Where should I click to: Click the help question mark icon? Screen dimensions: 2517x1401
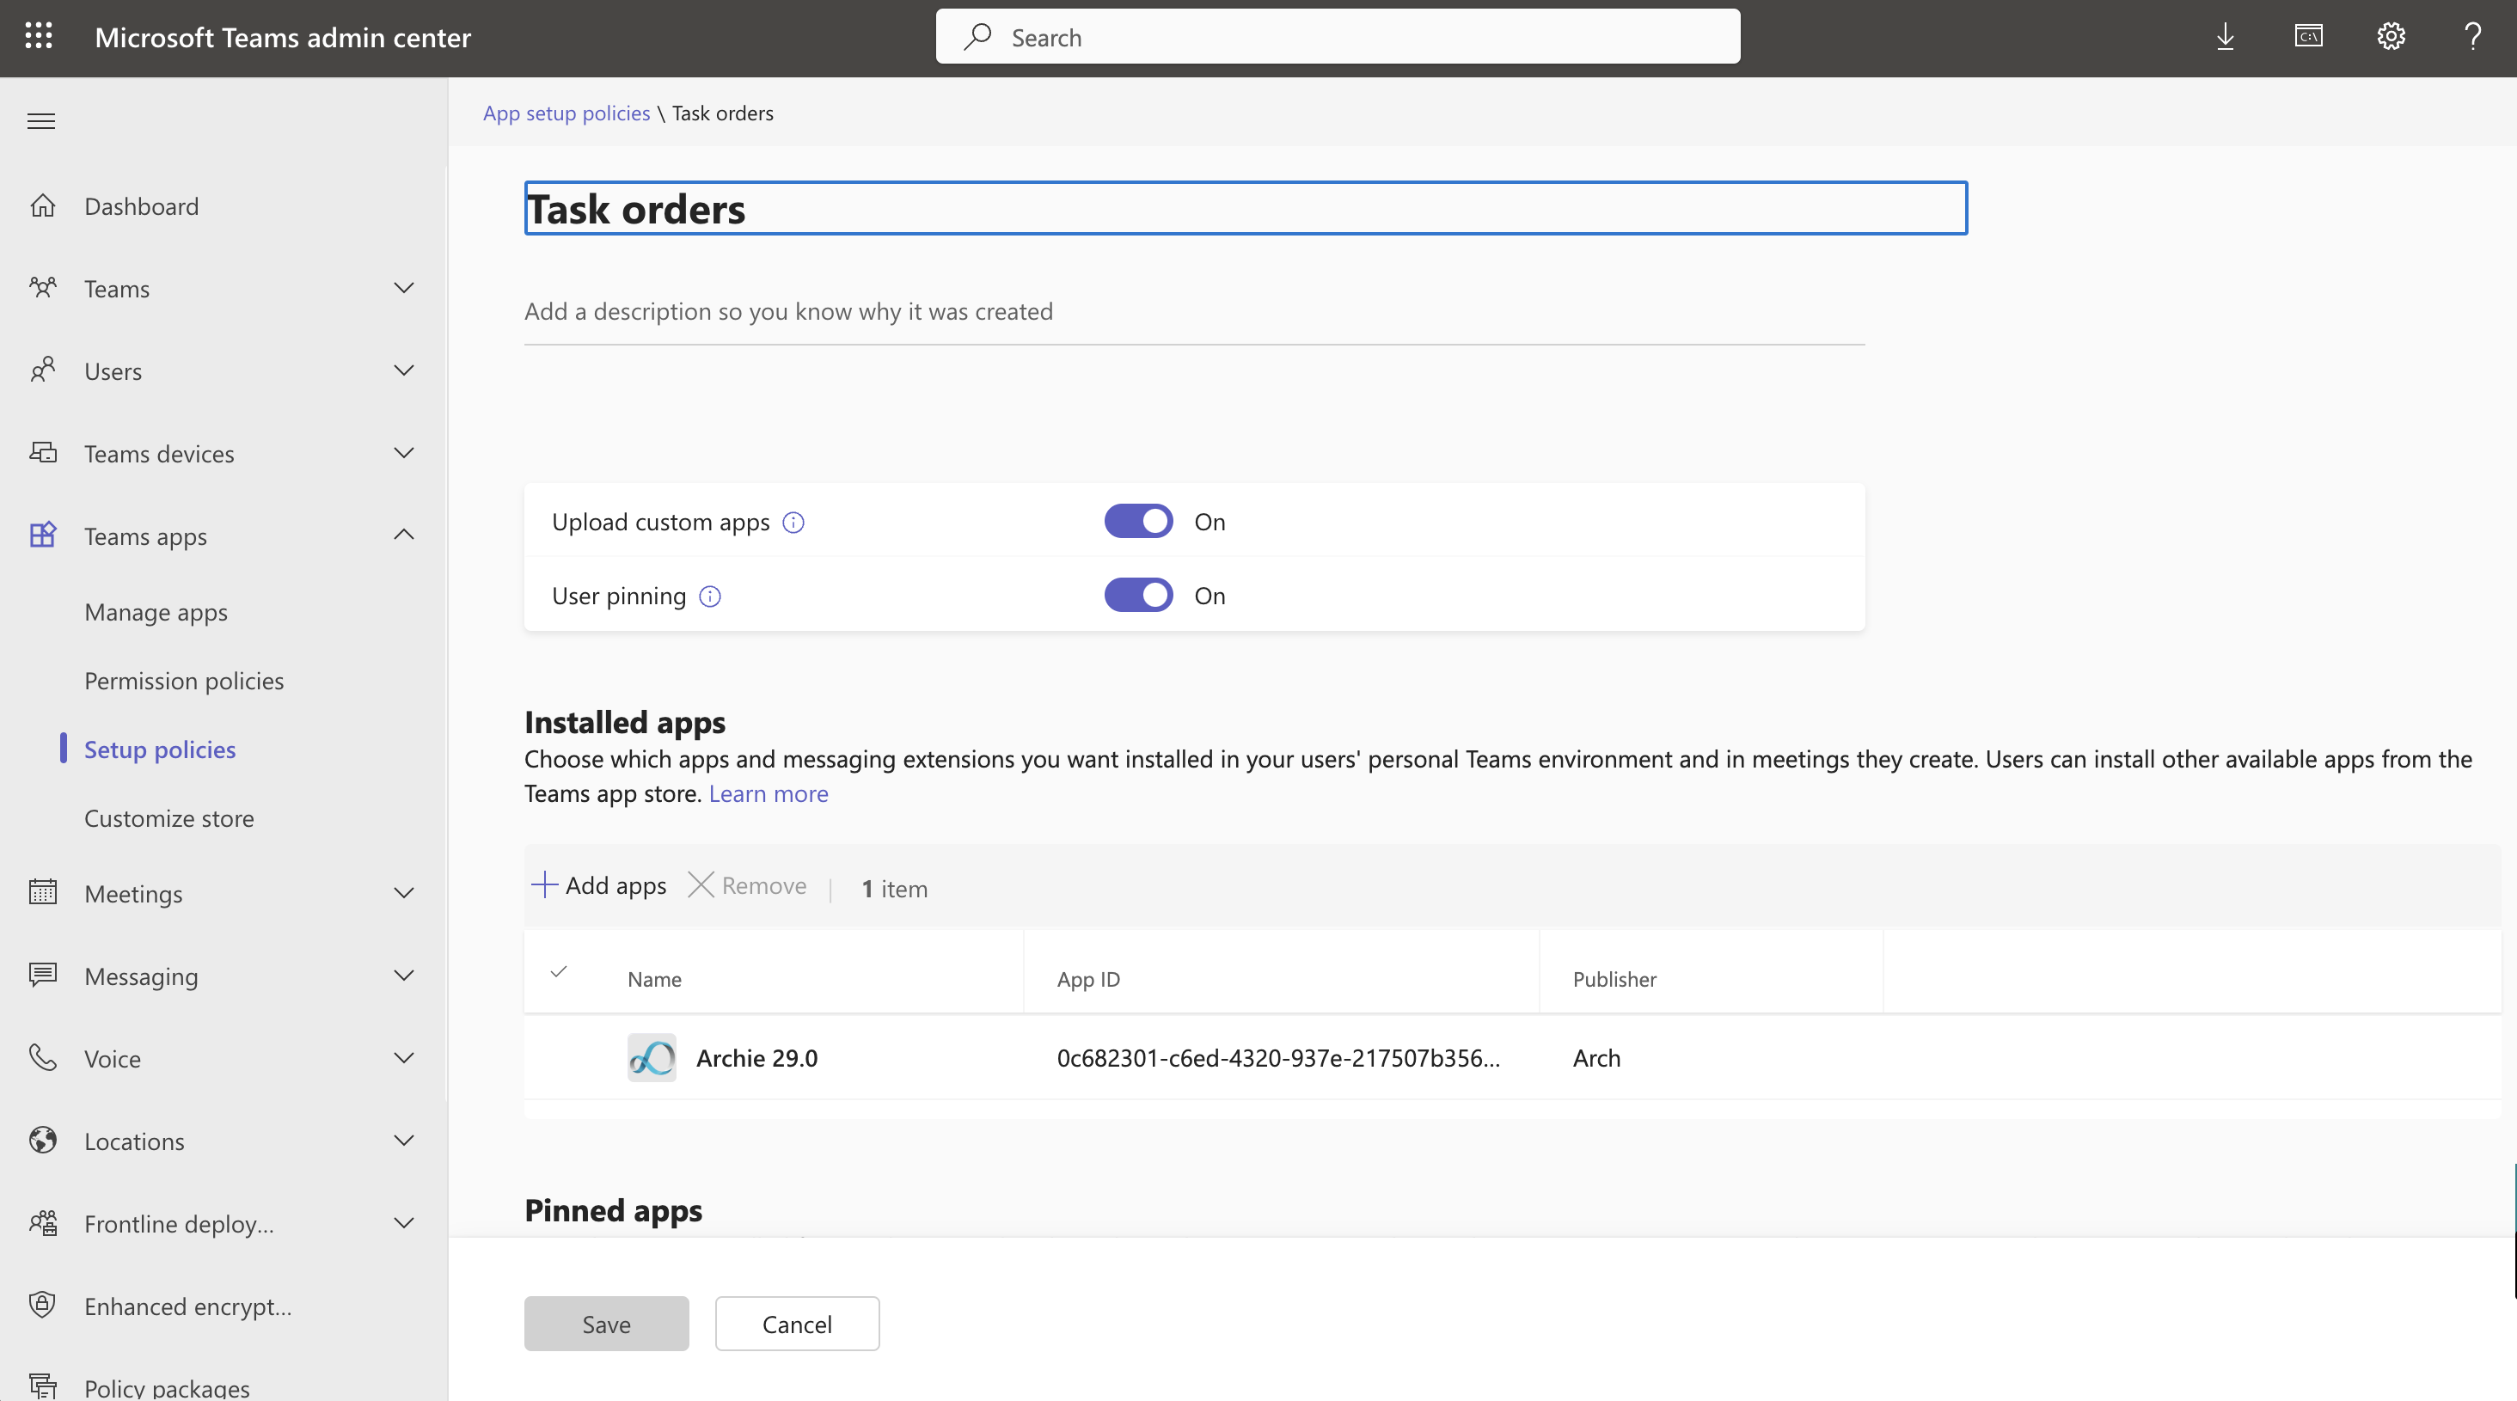click(2472, 37)
